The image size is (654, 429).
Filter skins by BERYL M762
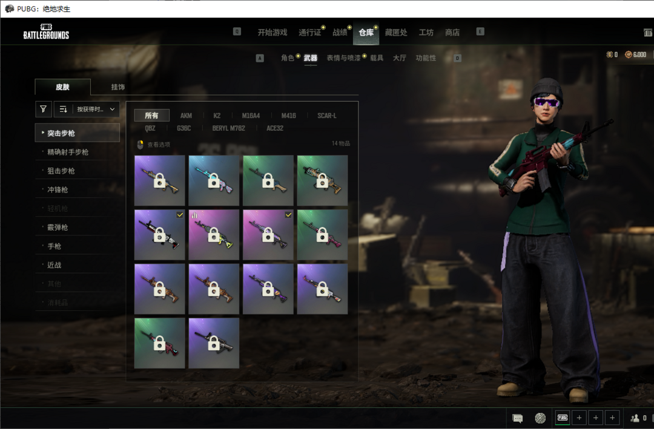[x=228, y=128]
